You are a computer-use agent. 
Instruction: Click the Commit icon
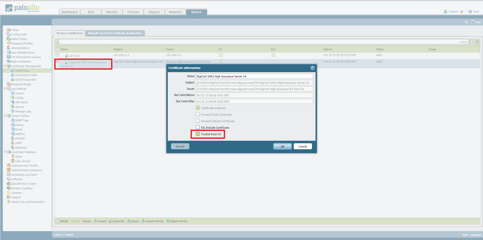(x=446, y=12)
